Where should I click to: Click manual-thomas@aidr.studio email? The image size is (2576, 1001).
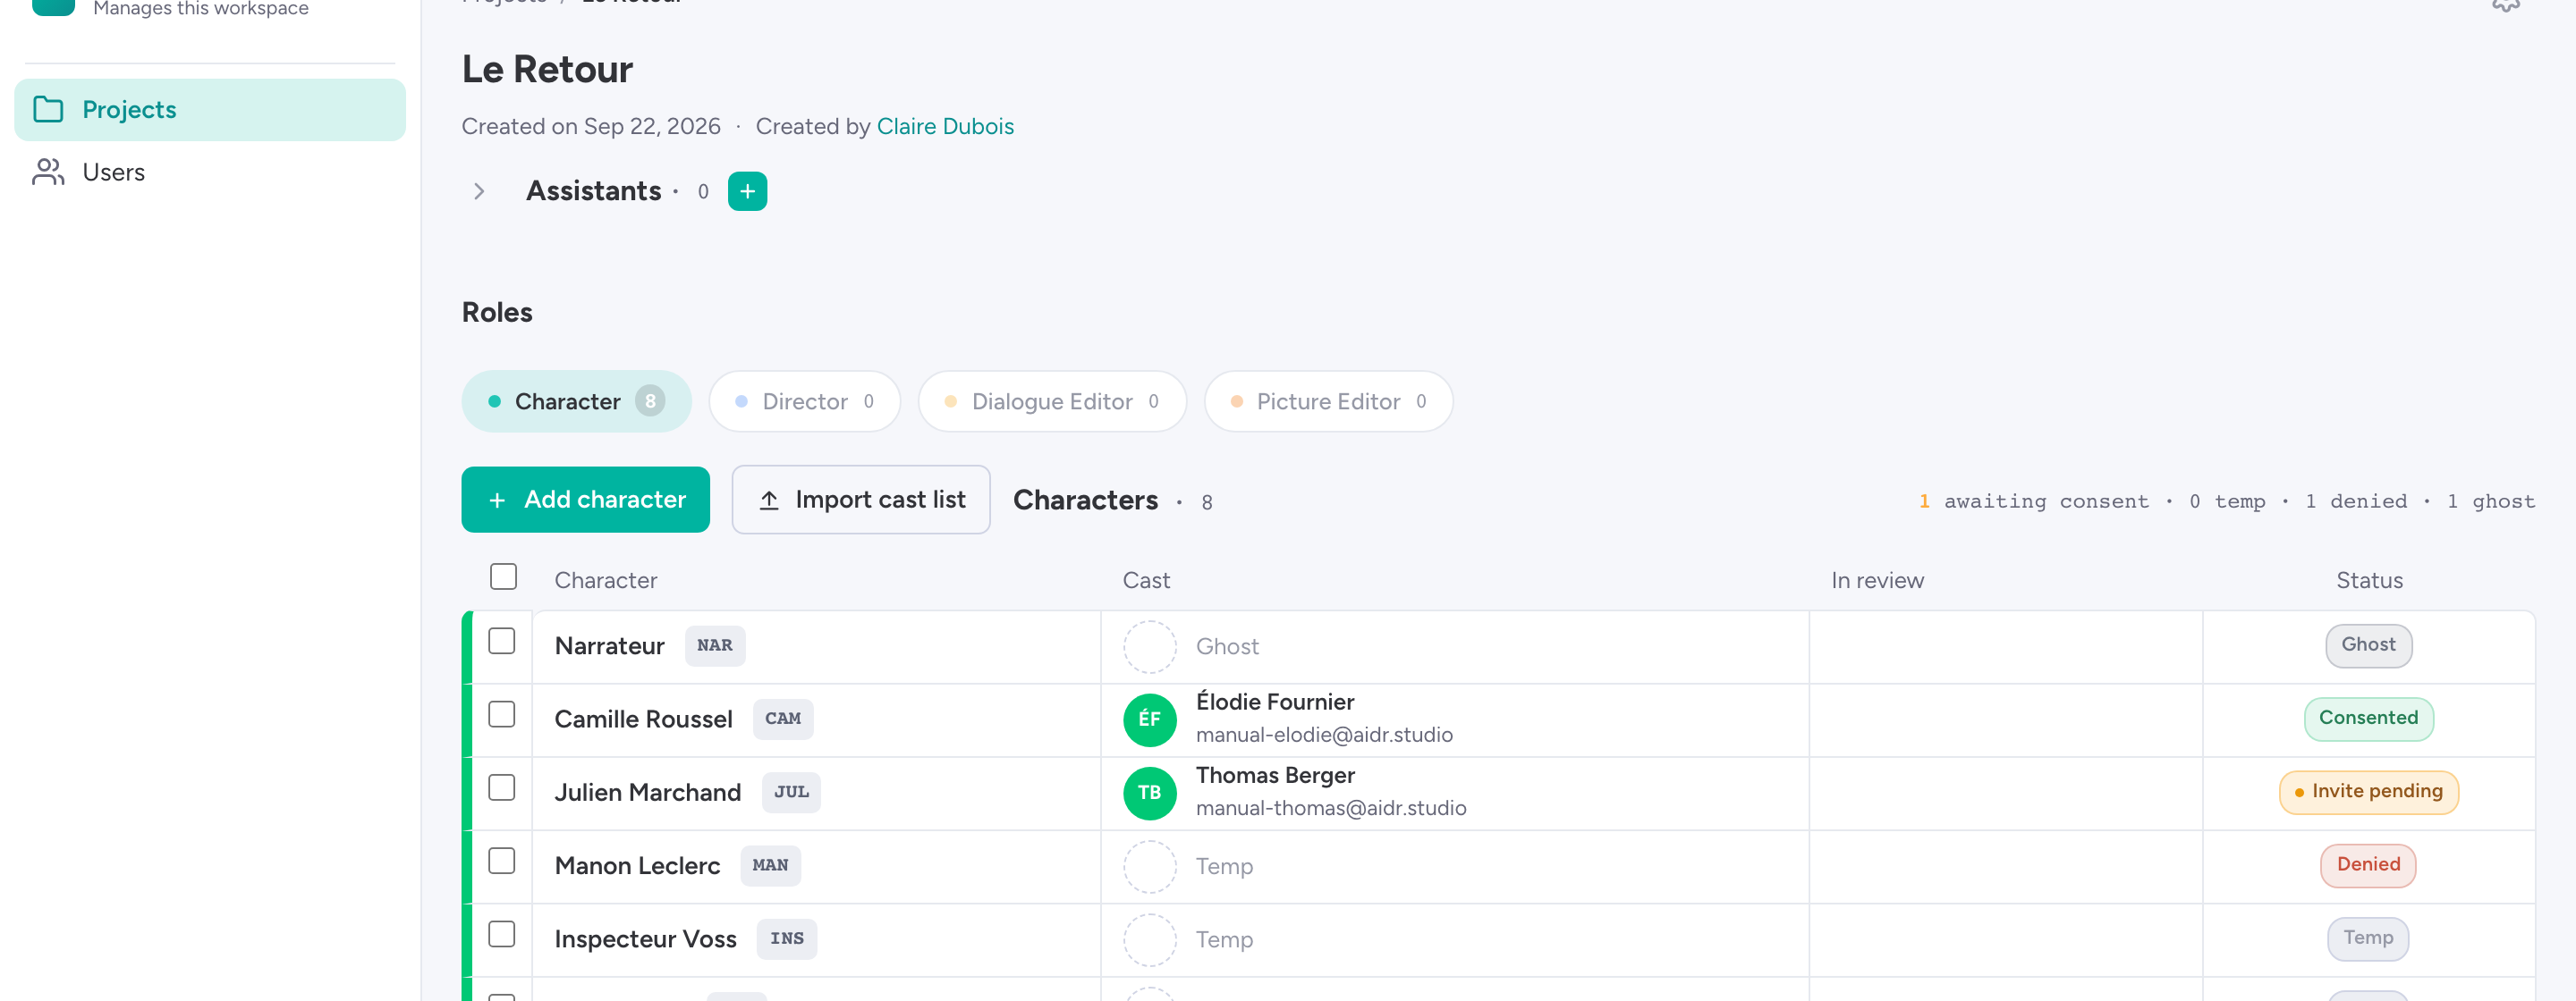click(1331, 808)
